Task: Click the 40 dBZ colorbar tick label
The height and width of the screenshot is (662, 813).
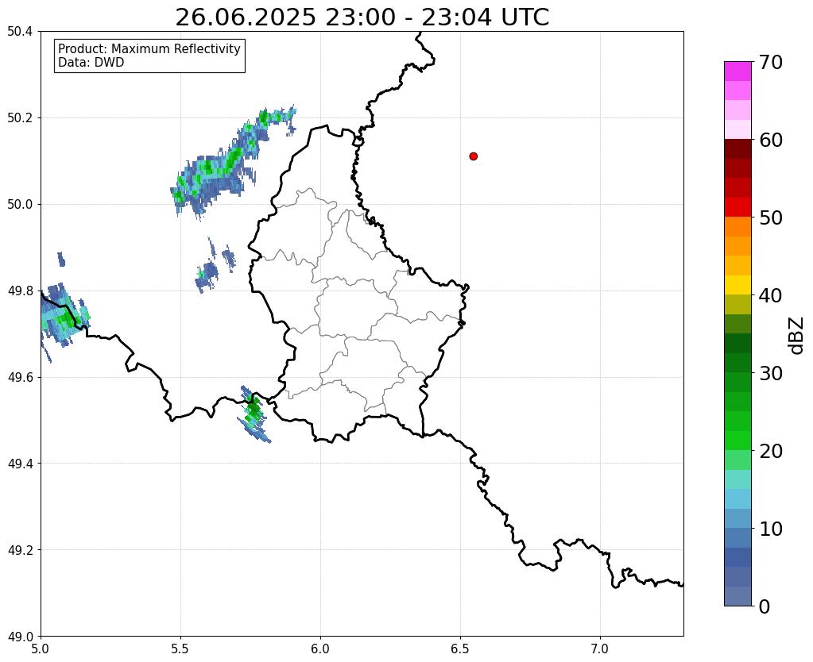Action: click(771, 295)
